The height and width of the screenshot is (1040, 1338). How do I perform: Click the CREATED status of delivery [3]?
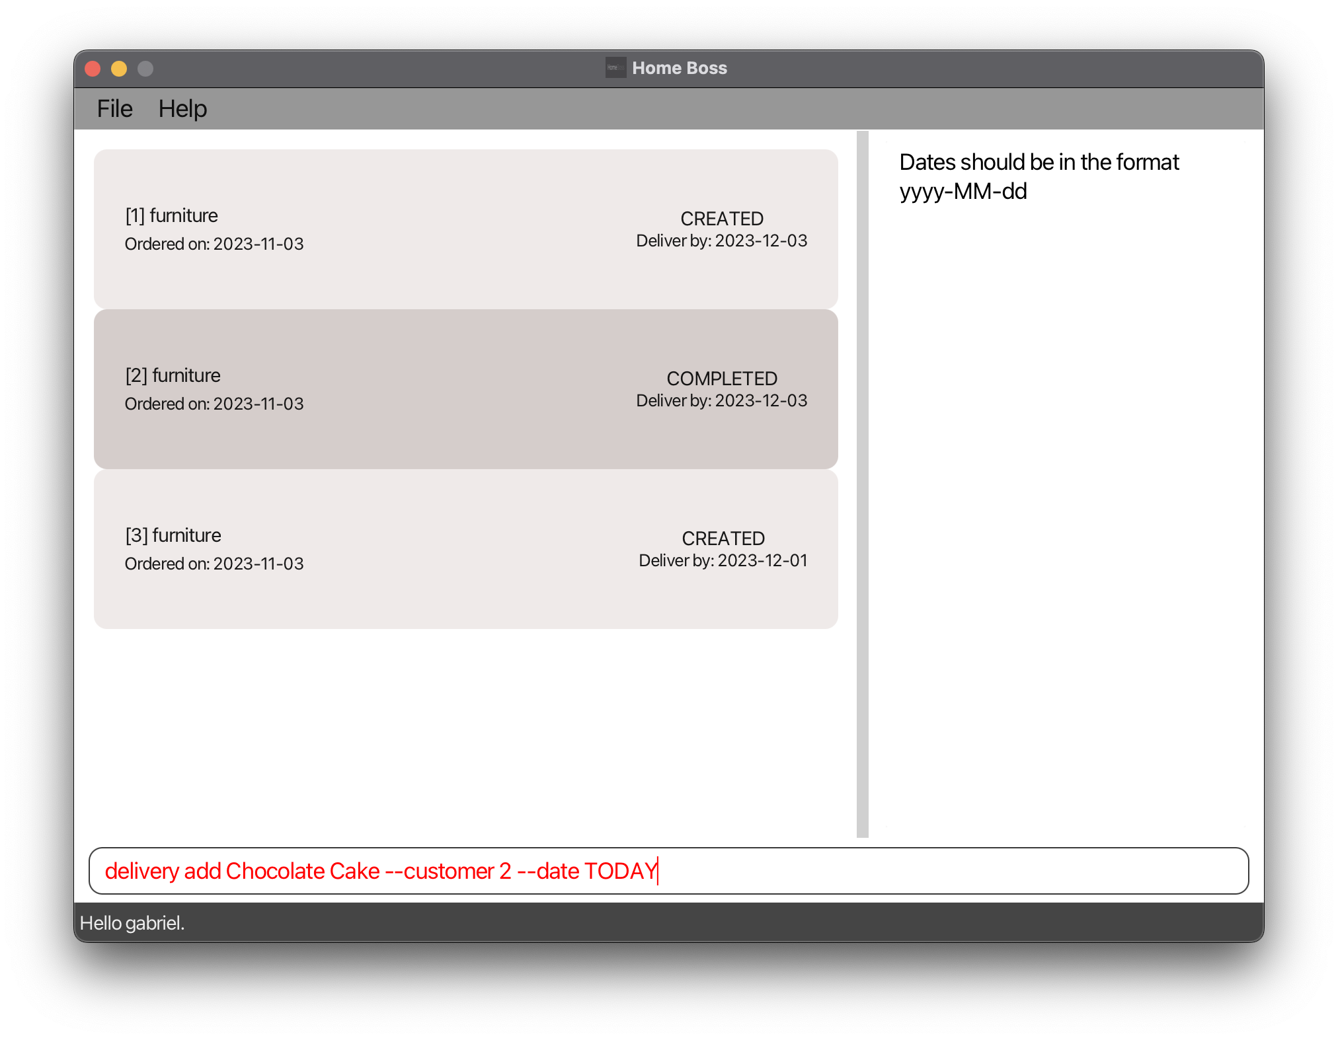tap(723, 539)
